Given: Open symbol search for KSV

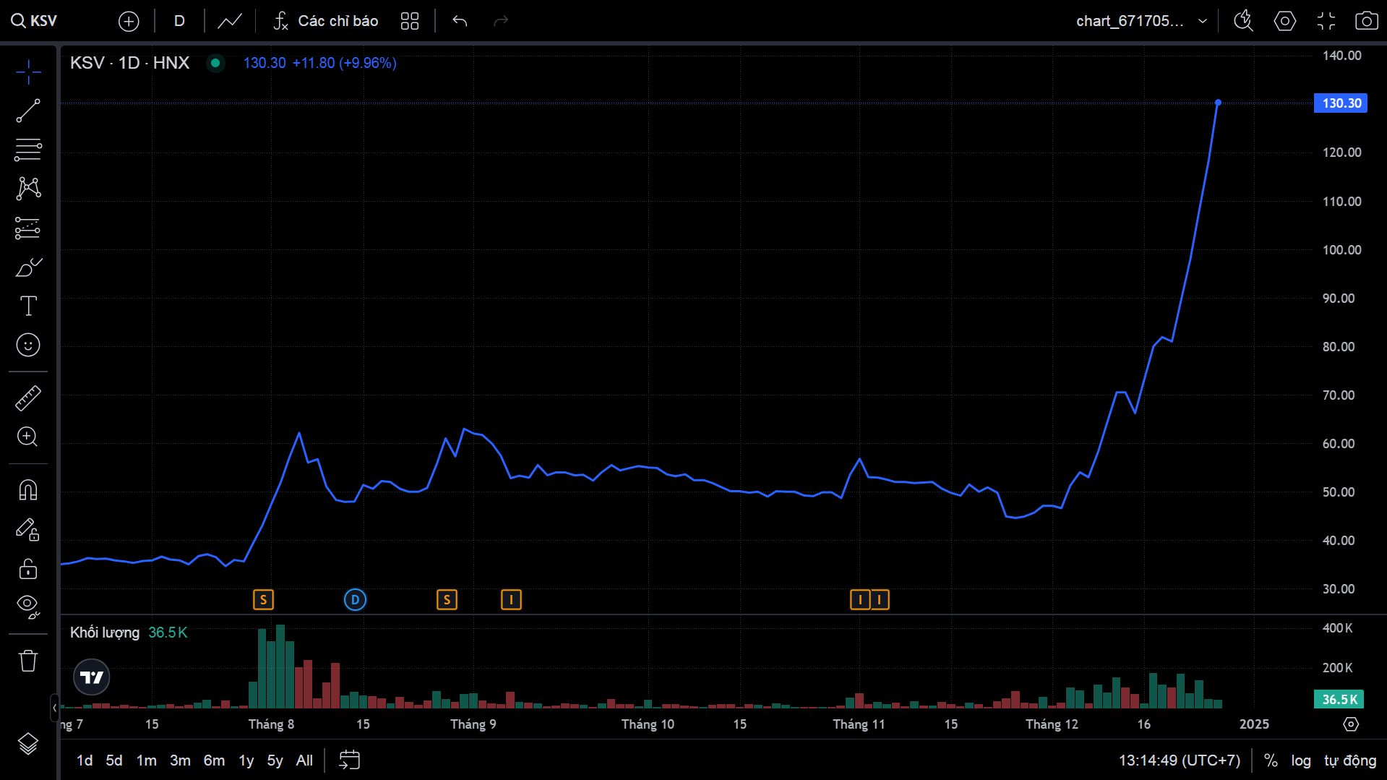Looking at the screenshot, I should click(34, 21).
